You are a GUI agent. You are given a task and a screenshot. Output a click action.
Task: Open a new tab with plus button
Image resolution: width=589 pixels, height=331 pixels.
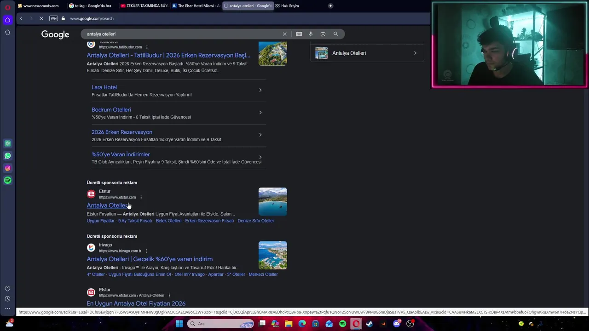pyautogui.click(x=330, y=6)
